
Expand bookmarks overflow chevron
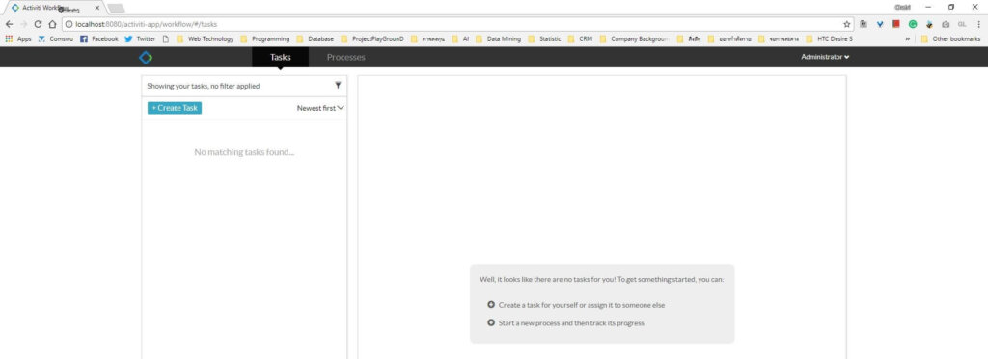(908, 39)
